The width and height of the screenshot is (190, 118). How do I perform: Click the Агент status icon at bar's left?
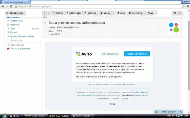[x=156, y=112]
